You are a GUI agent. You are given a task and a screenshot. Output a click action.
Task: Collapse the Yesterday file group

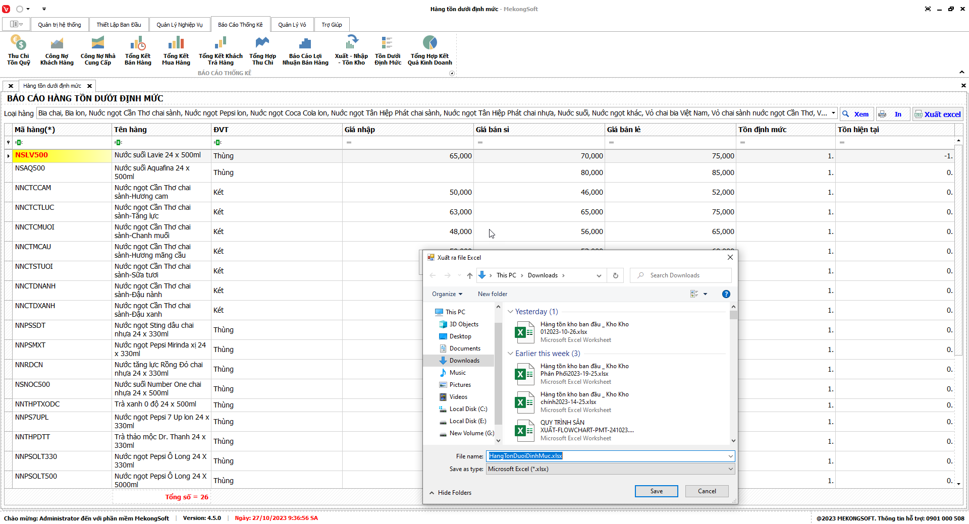[510, 312]
